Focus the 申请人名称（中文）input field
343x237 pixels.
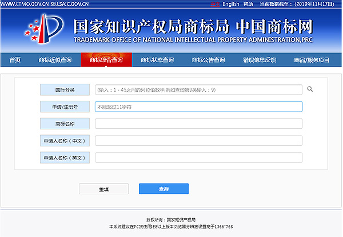[x=198, y=141]
